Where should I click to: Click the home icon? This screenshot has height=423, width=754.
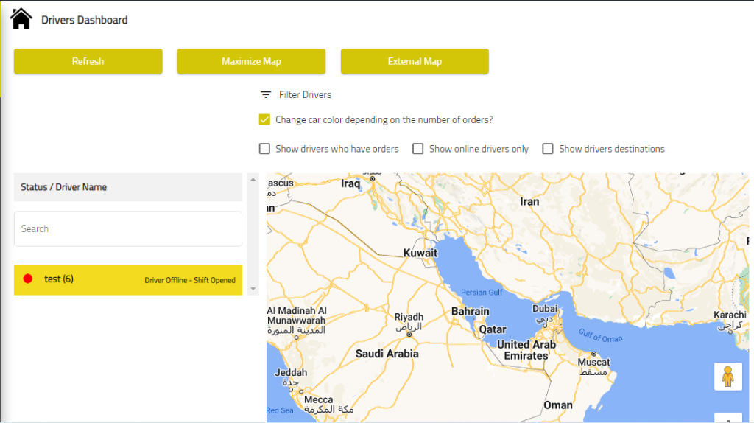(x=21, y=19)
